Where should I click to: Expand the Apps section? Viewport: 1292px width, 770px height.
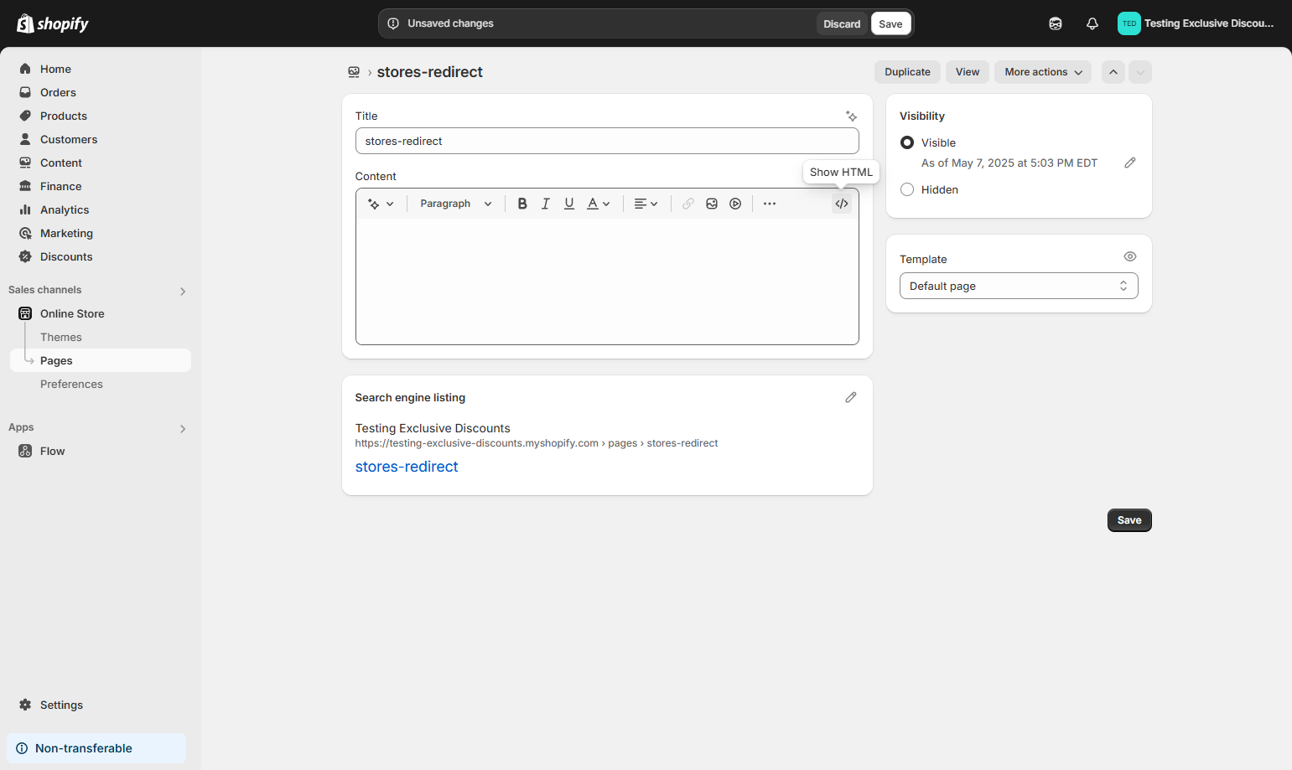tap(183, 428)
